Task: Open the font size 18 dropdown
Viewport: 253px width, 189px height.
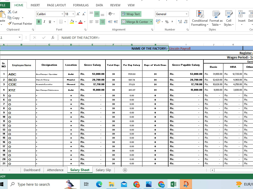Action: (73, 14)
